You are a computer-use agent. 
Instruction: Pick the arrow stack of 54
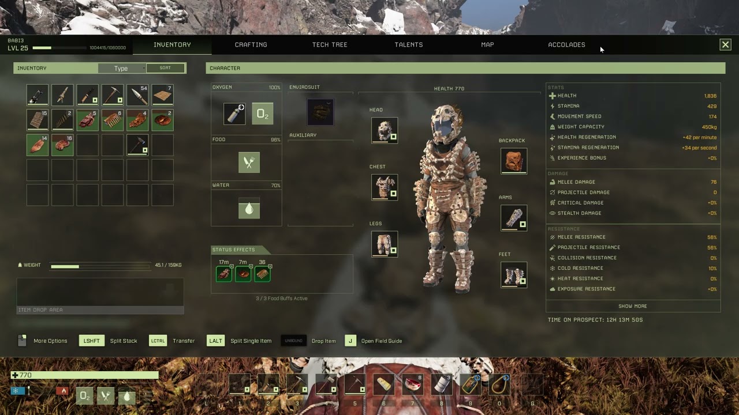137,95
